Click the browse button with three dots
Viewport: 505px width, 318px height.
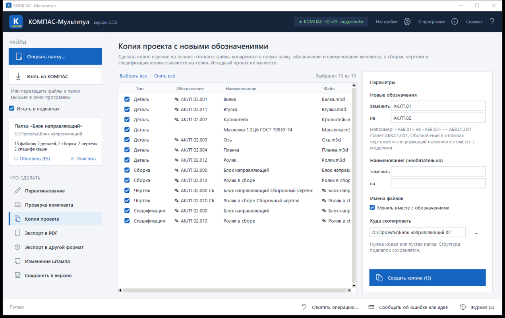click(x=476, y=233)
